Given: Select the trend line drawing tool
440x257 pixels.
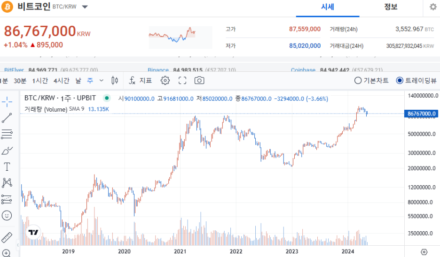Looking at the screenshot, I should 7,118.
